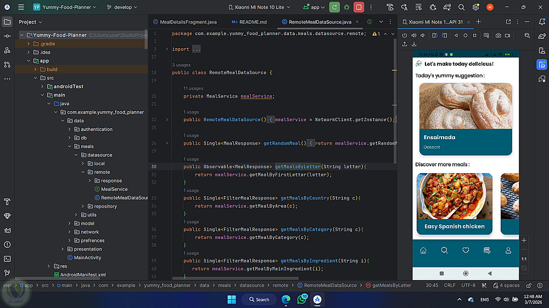Stop the running app with red square
Viewport: 549px width, 308px height.
point(358,7)
